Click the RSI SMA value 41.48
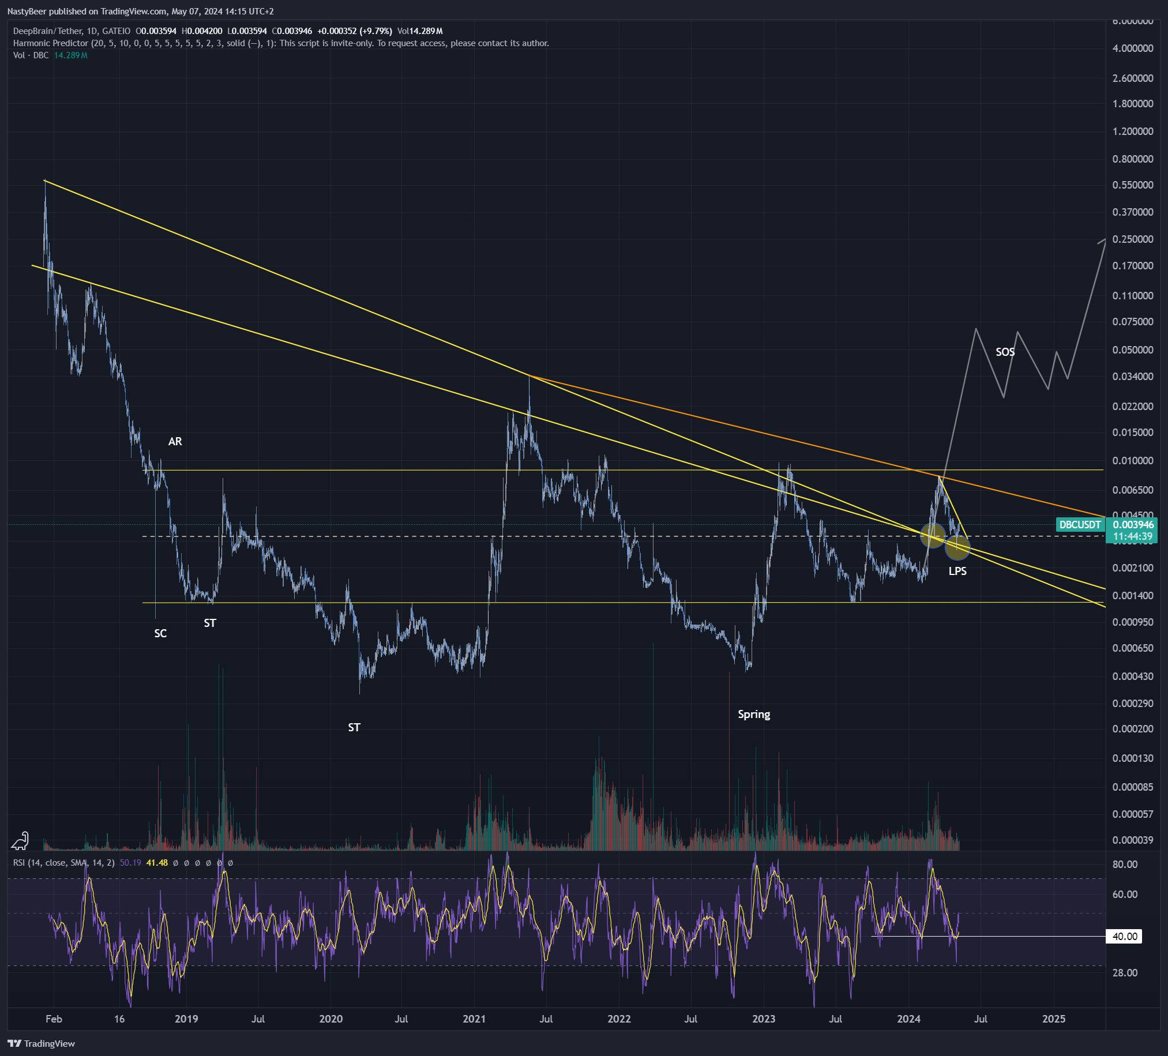The height and width of the screenshot is (1056, 1168). (x=157, y=863)
